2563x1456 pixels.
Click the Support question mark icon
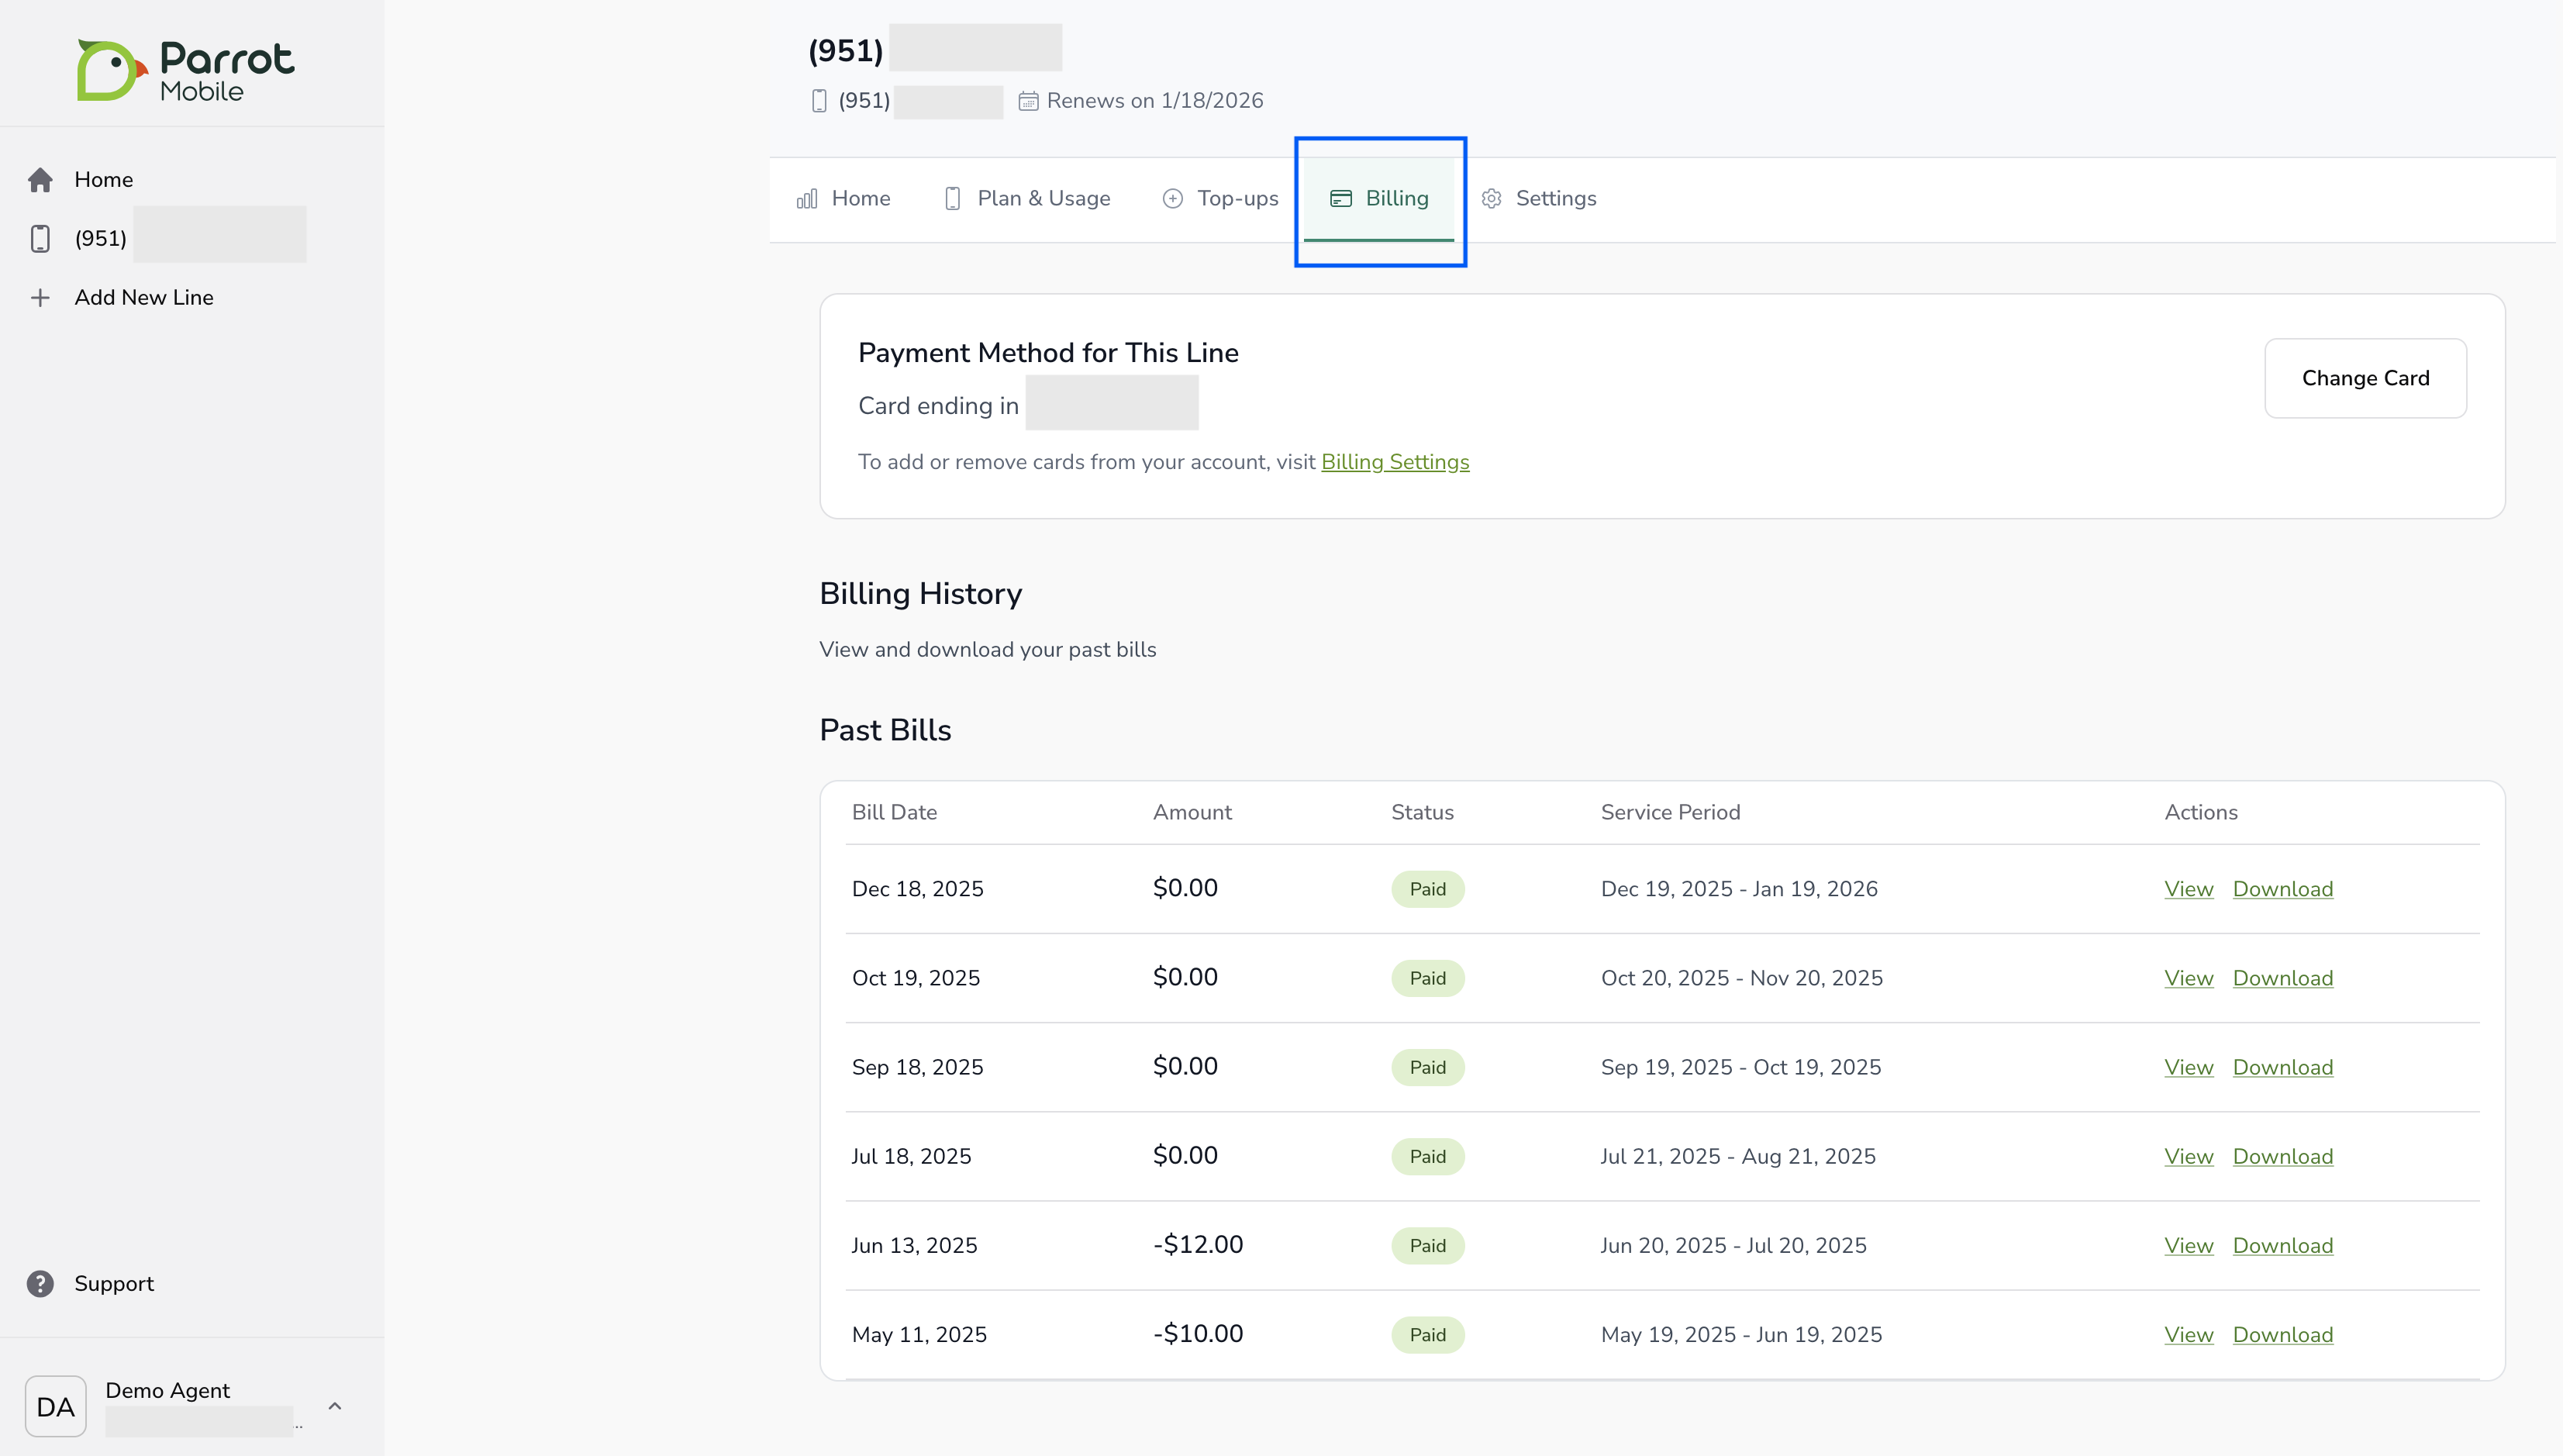click(40, 1284)
